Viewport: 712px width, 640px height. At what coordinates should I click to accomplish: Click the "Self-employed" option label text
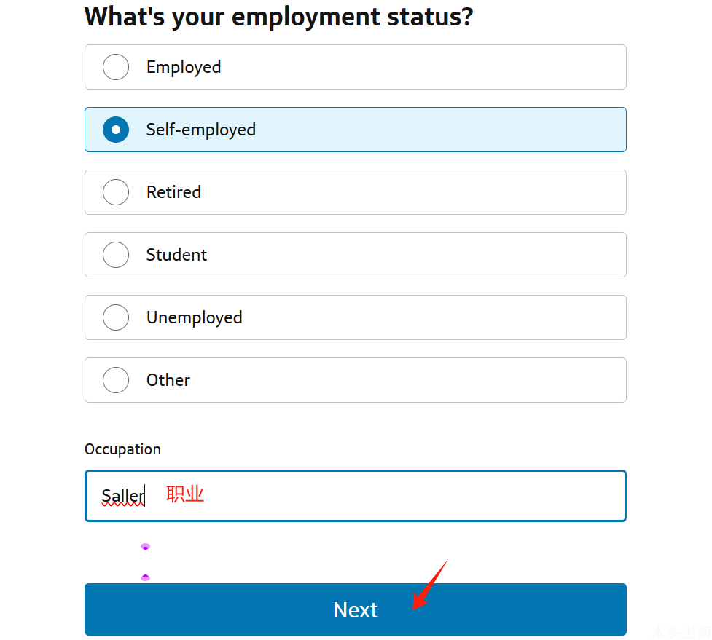pos(201,130)
